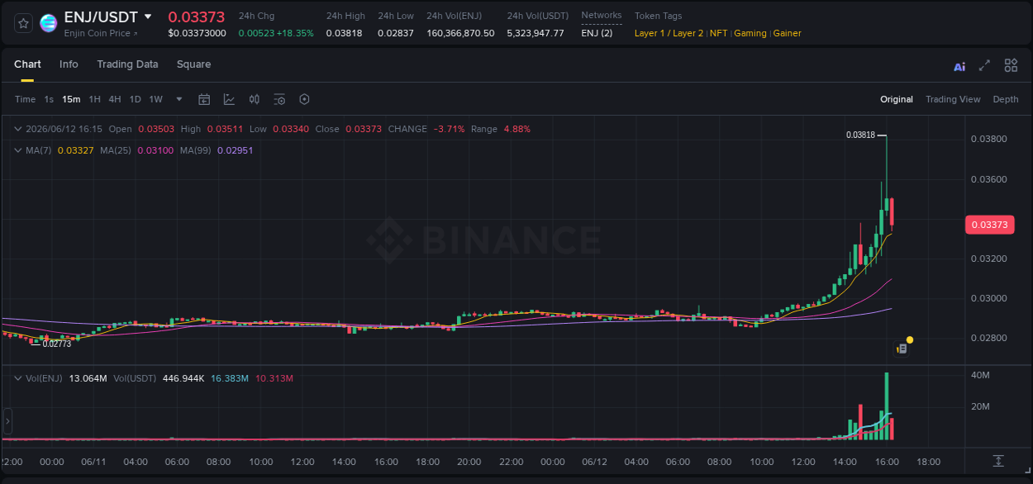Open the chart display settings icon
The image size is (1033, 484).
pyautogui.click(x=279, y=99)
